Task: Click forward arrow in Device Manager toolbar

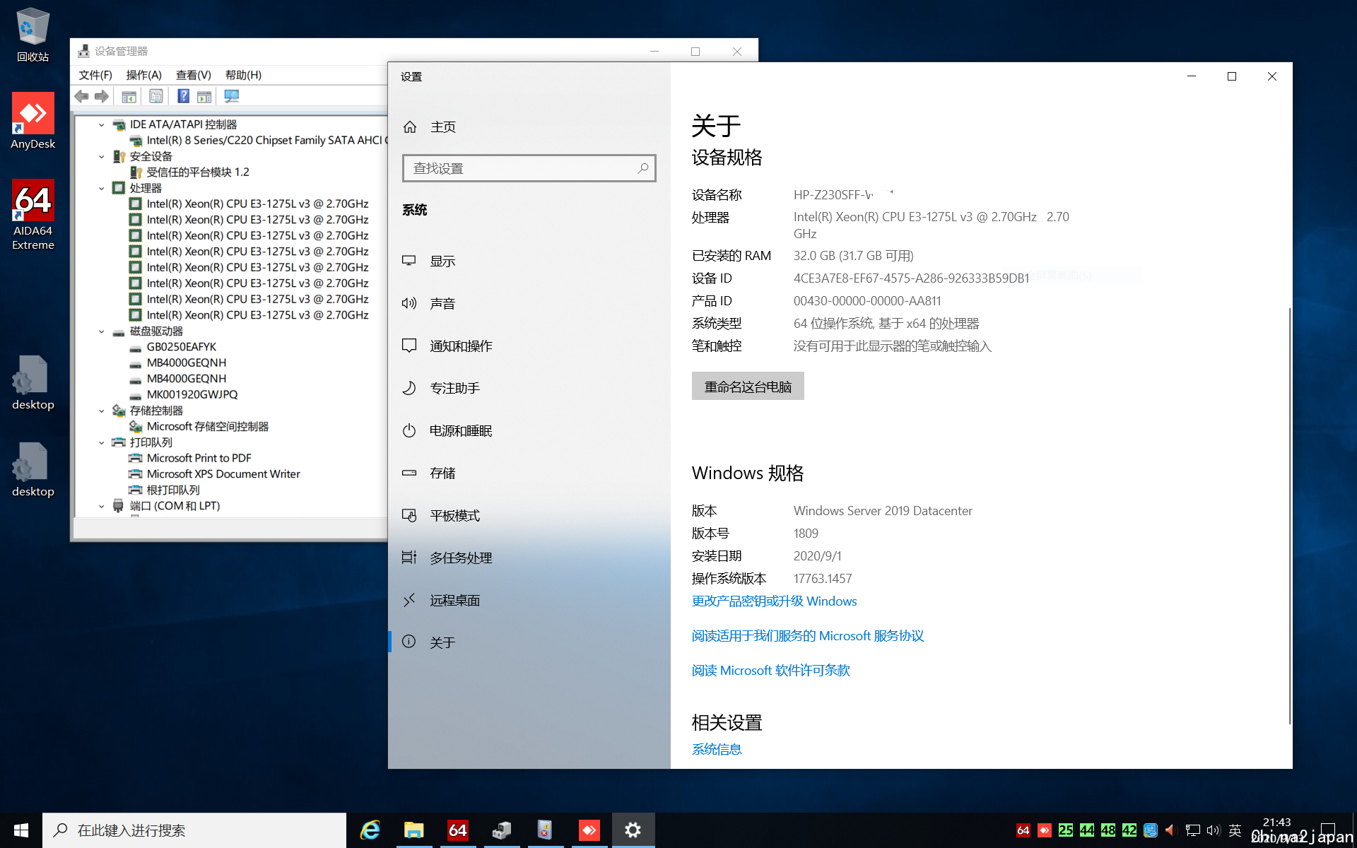Action: (102, 96)
